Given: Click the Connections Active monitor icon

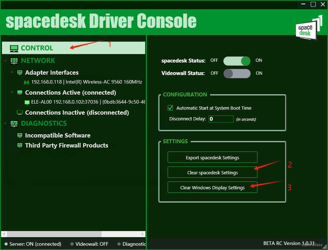Looking at the screenshot, I should (x=20, y=92).
